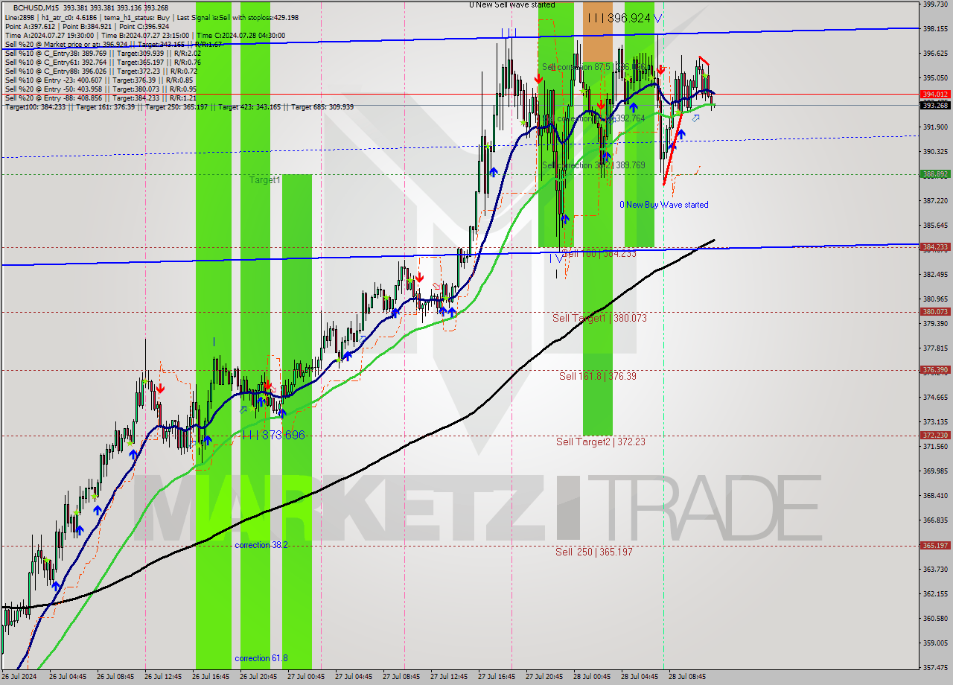Click the '27 Jul 08:45' time axis label
The image size is (953, 685).
402,677
